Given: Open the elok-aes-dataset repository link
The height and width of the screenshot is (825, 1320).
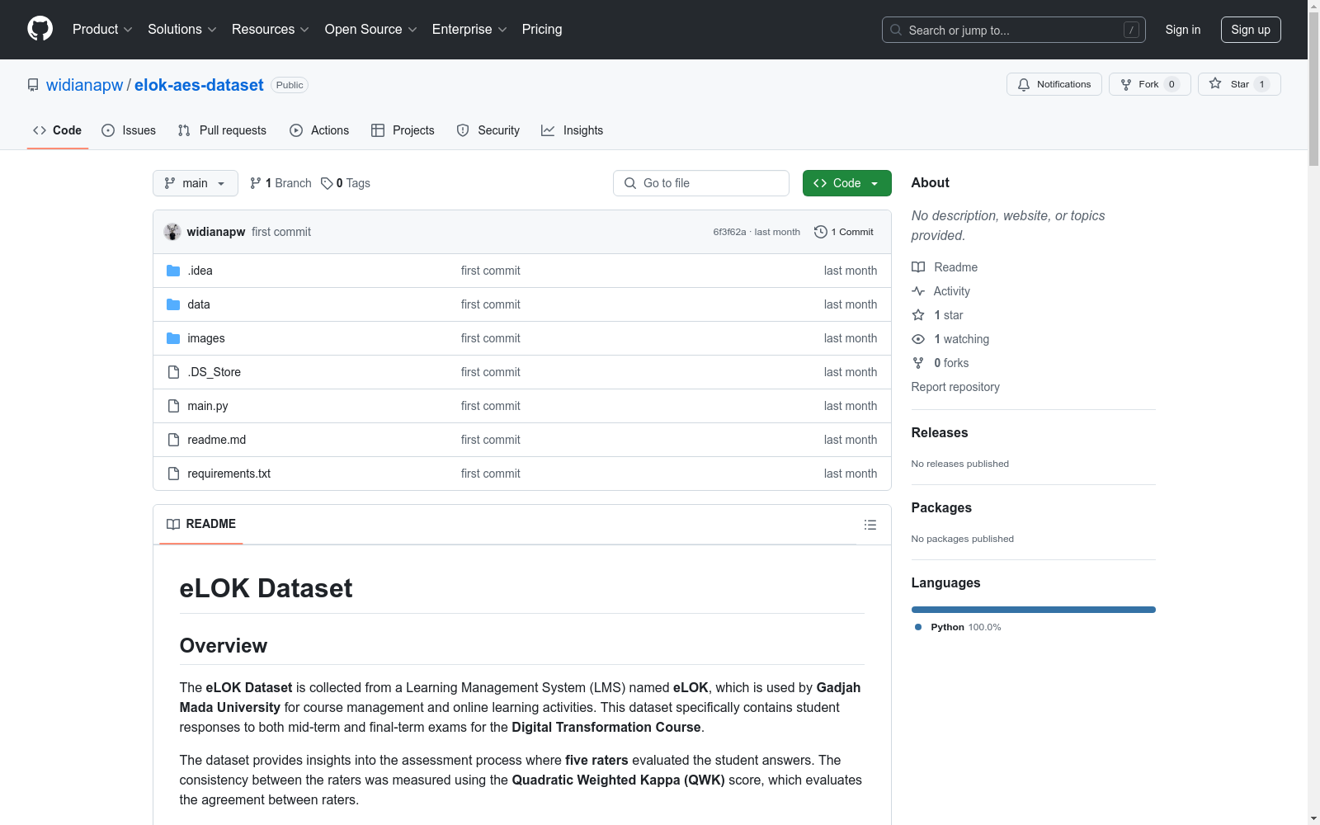Looking at the screenshot, I should [199, 85].
